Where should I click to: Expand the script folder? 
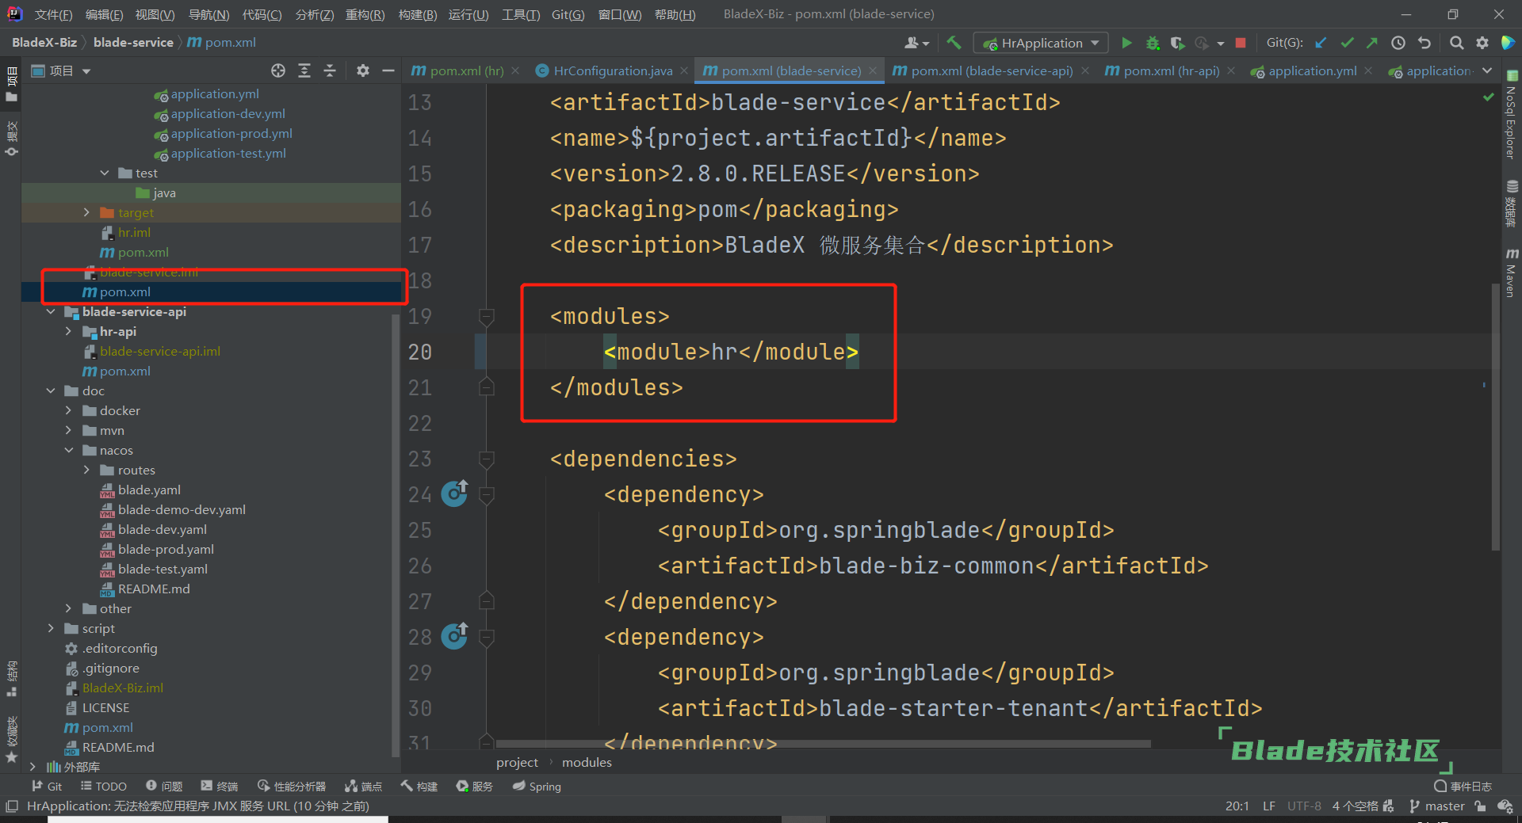(51, 628)
